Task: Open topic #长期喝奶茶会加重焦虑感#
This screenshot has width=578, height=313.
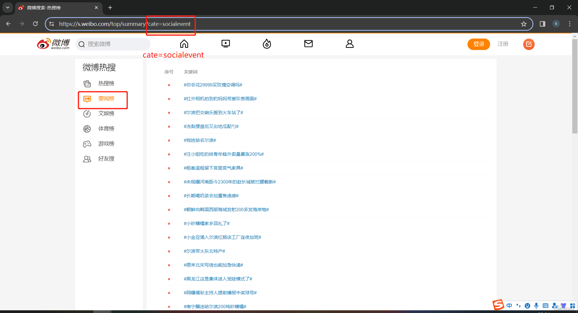Action: [211, 196]
